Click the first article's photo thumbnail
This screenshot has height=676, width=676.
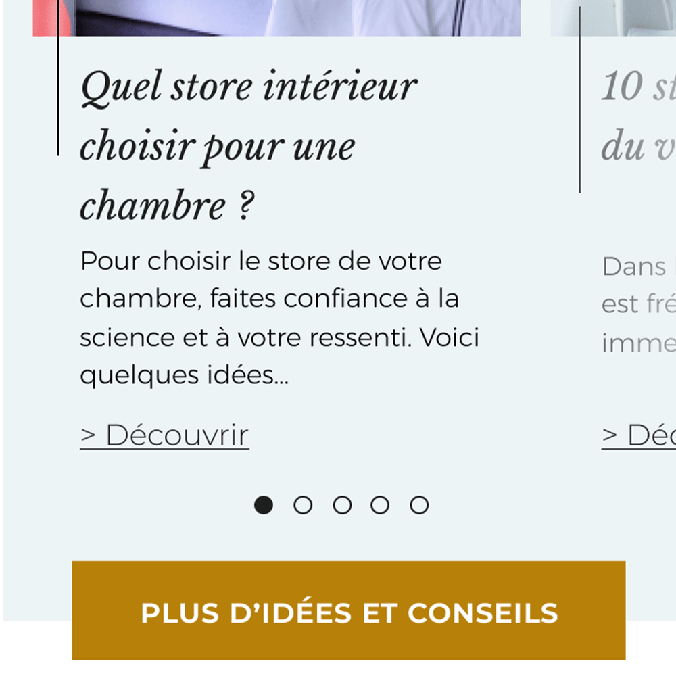[297, 18]
